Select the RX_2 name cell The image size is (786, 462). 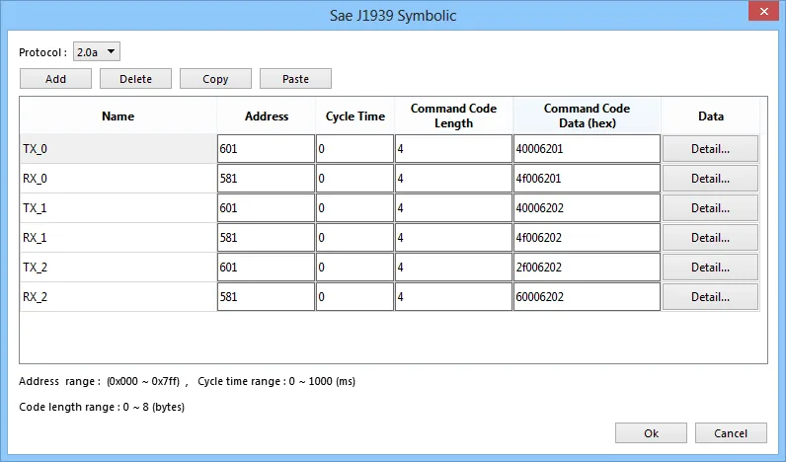point(118,296)
